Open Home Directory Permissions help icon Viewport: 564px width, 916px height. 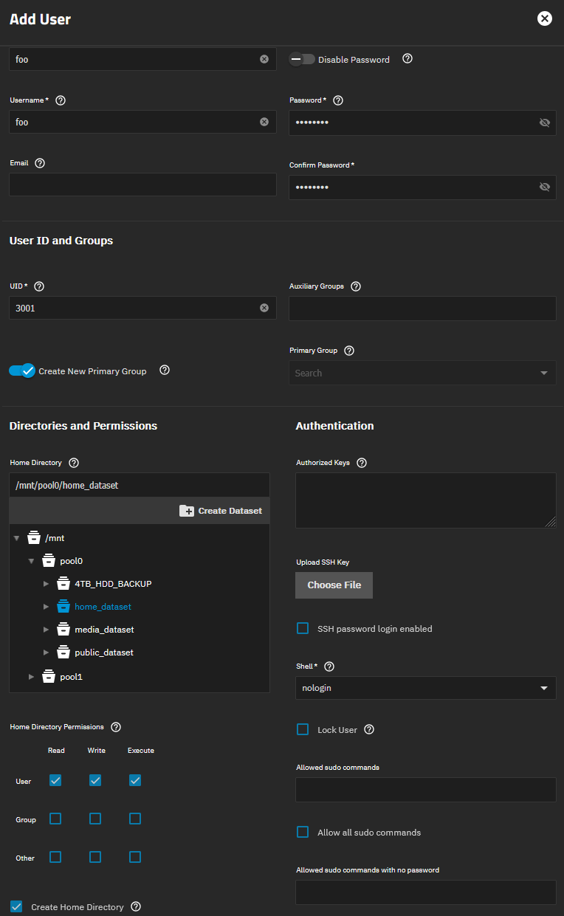pos(115,727)
